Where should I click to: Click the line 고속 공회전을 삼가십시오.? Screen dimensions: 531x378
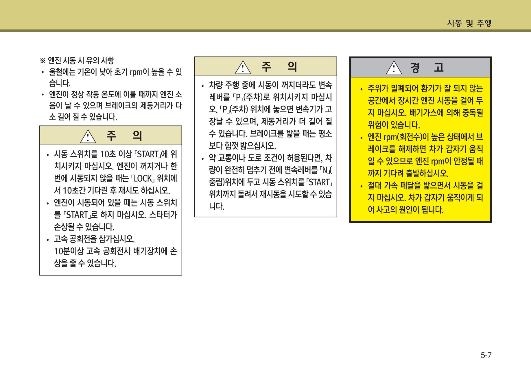click(x=95, y=239)
